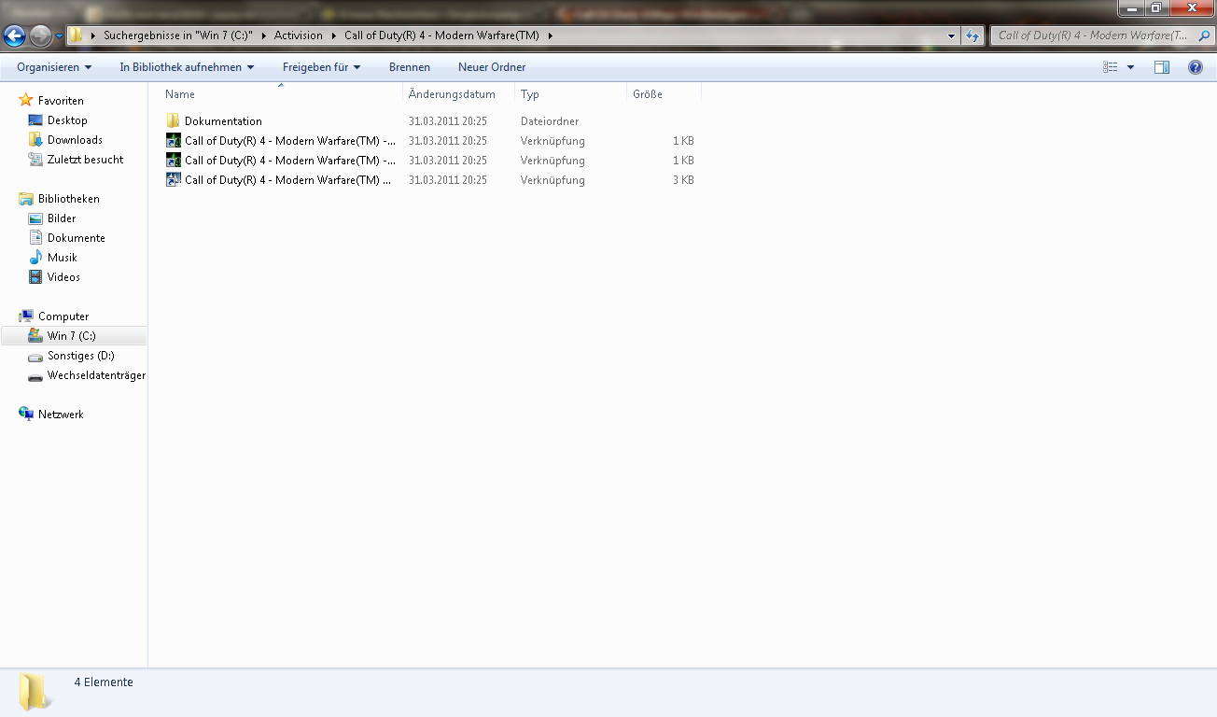
Task: Click Brennen in the toolbar
Action: [410, 67]
